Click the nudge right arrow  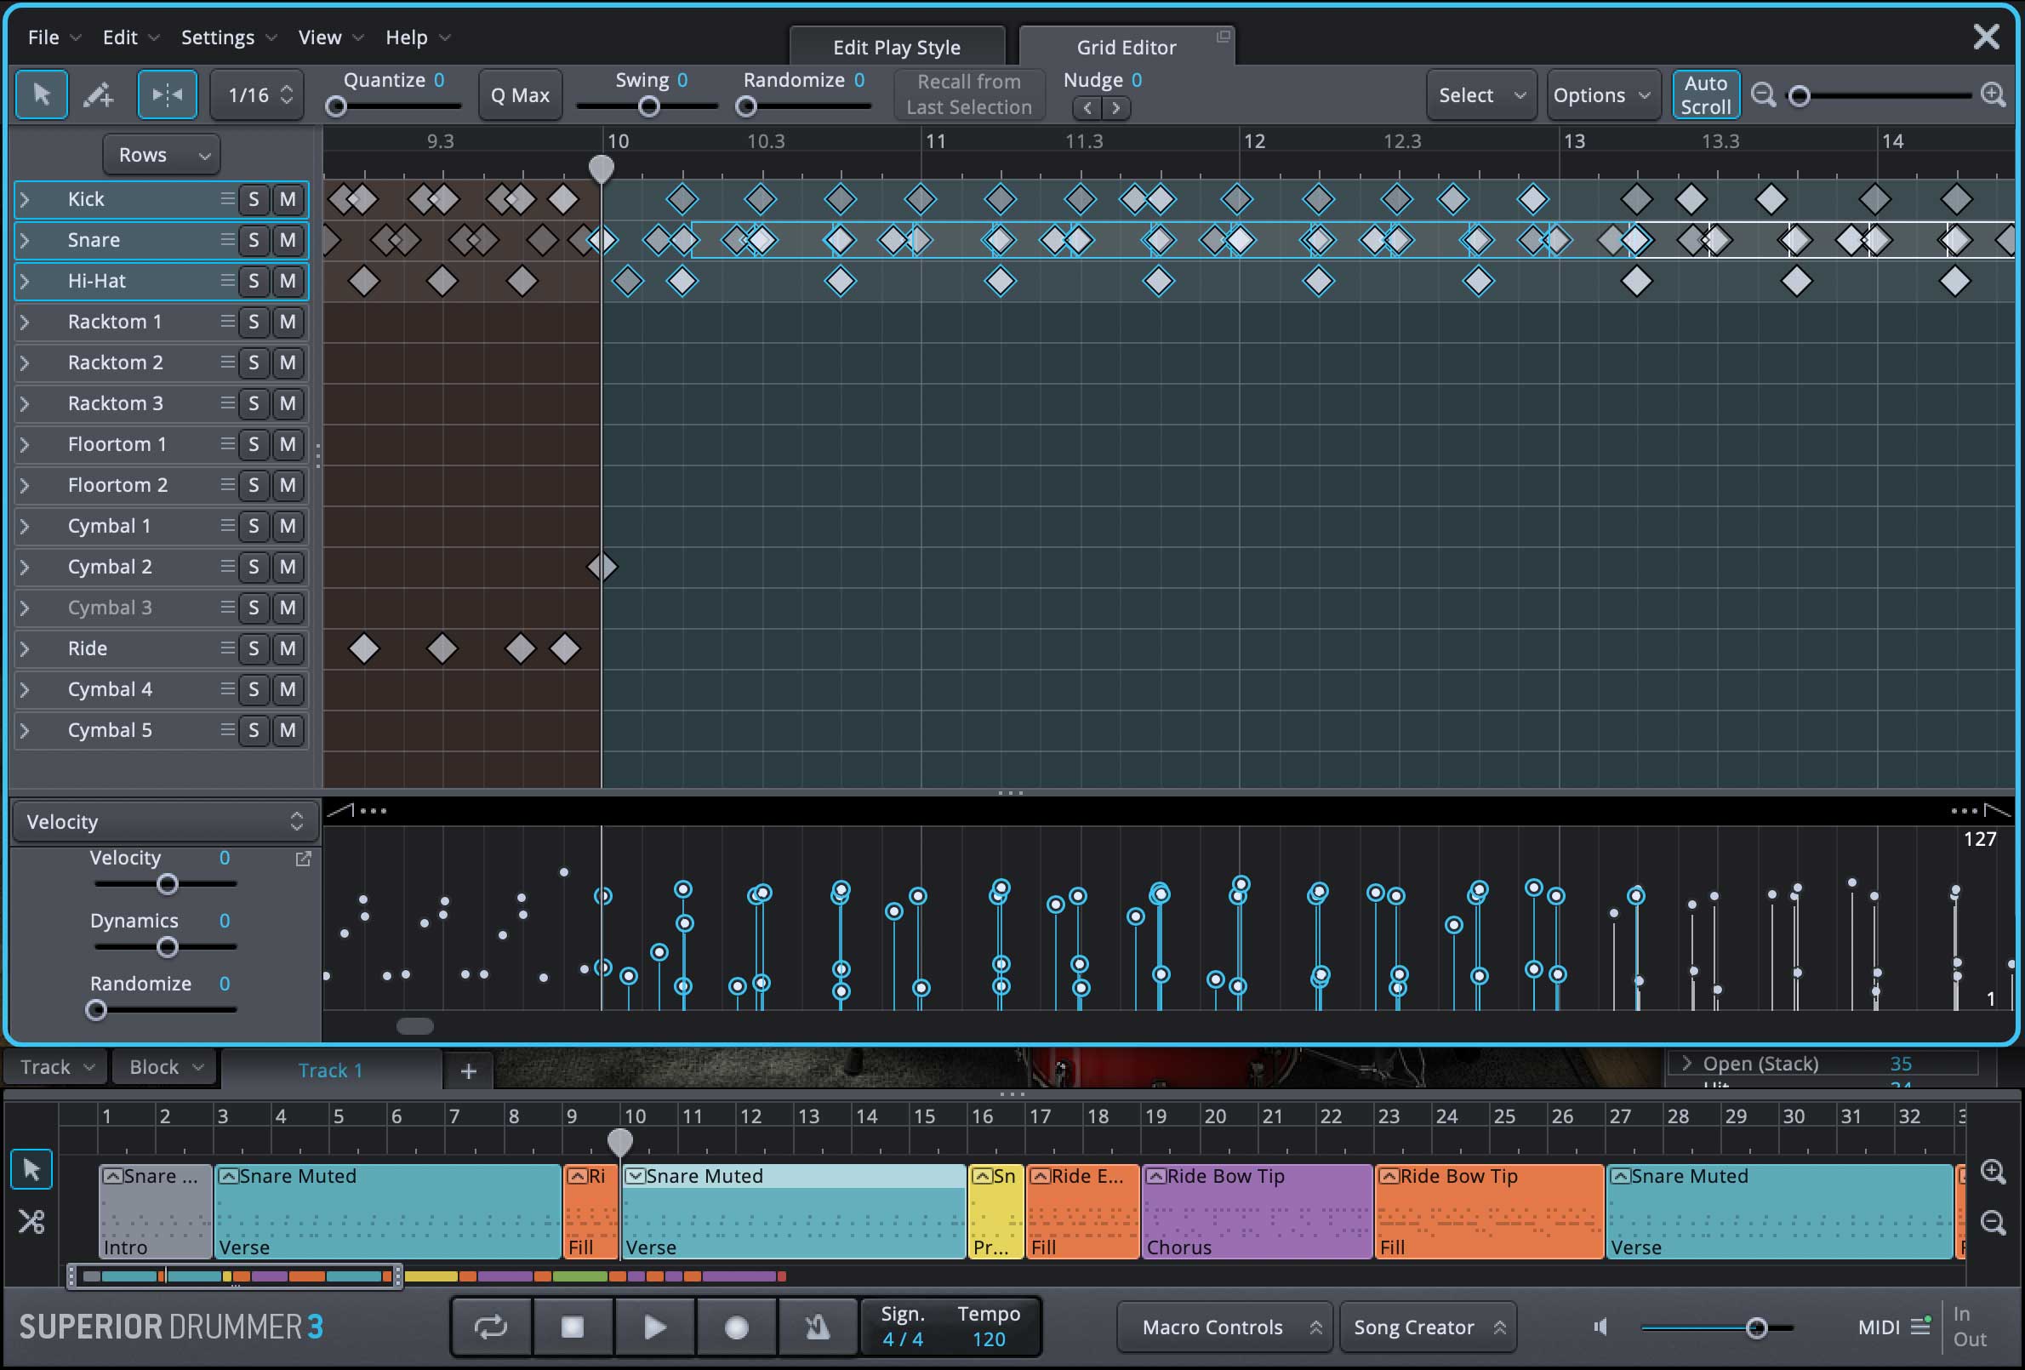point(1115,108)
